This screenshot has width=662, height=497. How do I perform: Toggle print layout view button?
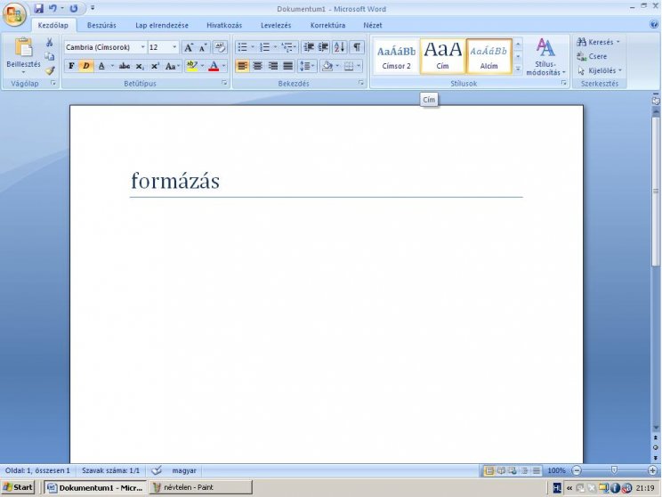click(489, 470)
